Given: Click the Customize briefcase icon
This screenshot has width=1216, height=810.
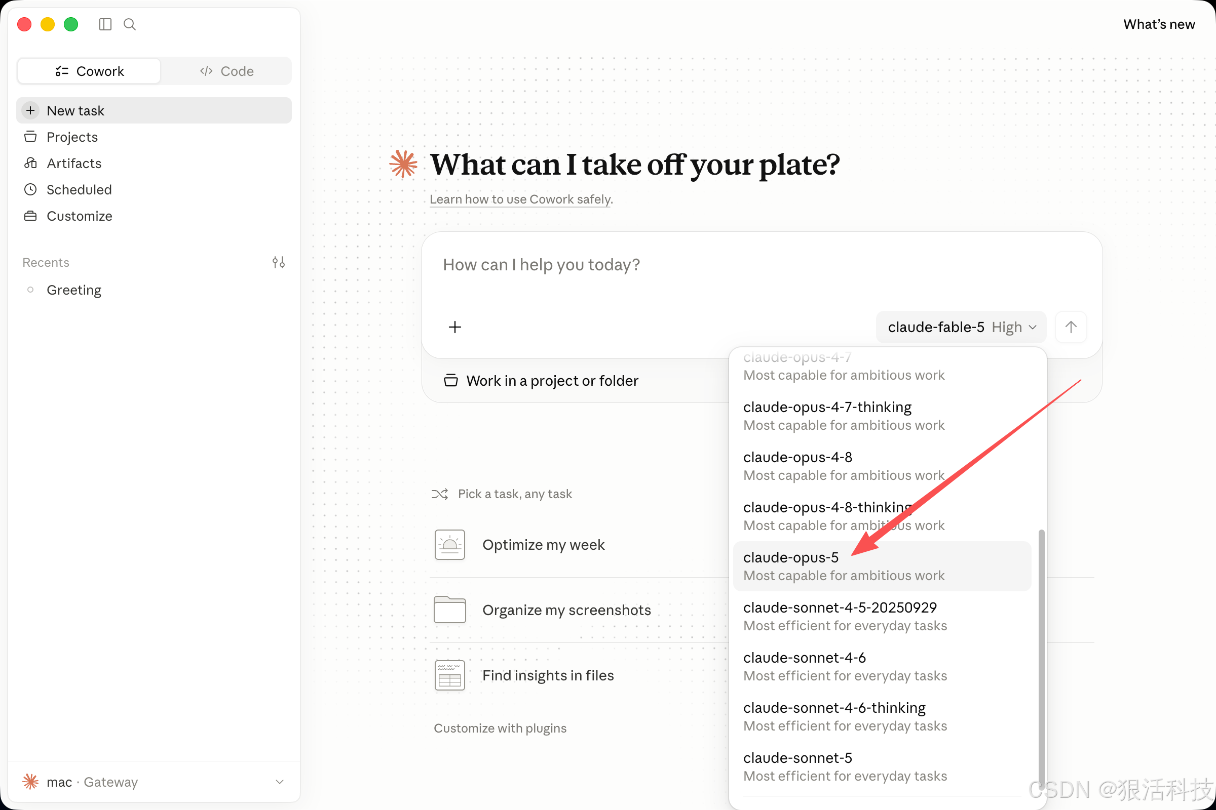Looking at the screenshot, I should pos(30,216).
